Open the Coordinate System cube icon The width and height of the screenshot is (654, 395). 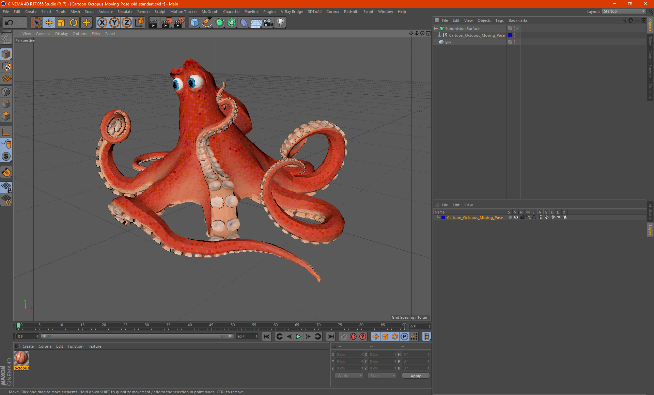(x=139, y=23)
